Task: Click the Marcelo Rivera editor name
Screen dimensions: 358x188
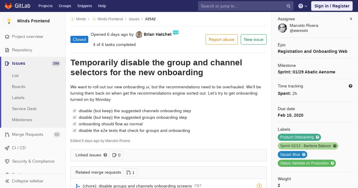Action: pos(118,141)
